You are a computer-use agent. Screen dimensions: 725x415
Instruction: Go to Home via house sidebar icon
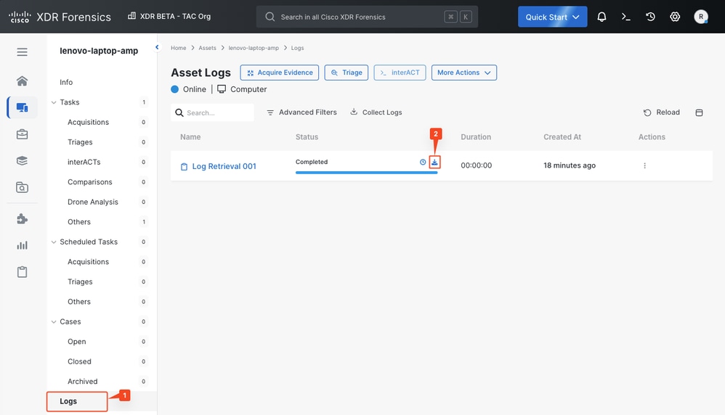22,81
